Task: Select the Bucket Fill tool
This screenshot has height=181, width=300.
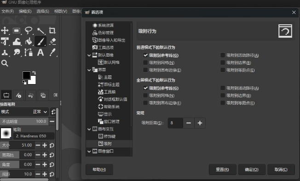Action: click(29, 41)
